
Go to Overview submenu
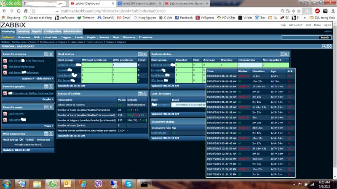point(24,37)
